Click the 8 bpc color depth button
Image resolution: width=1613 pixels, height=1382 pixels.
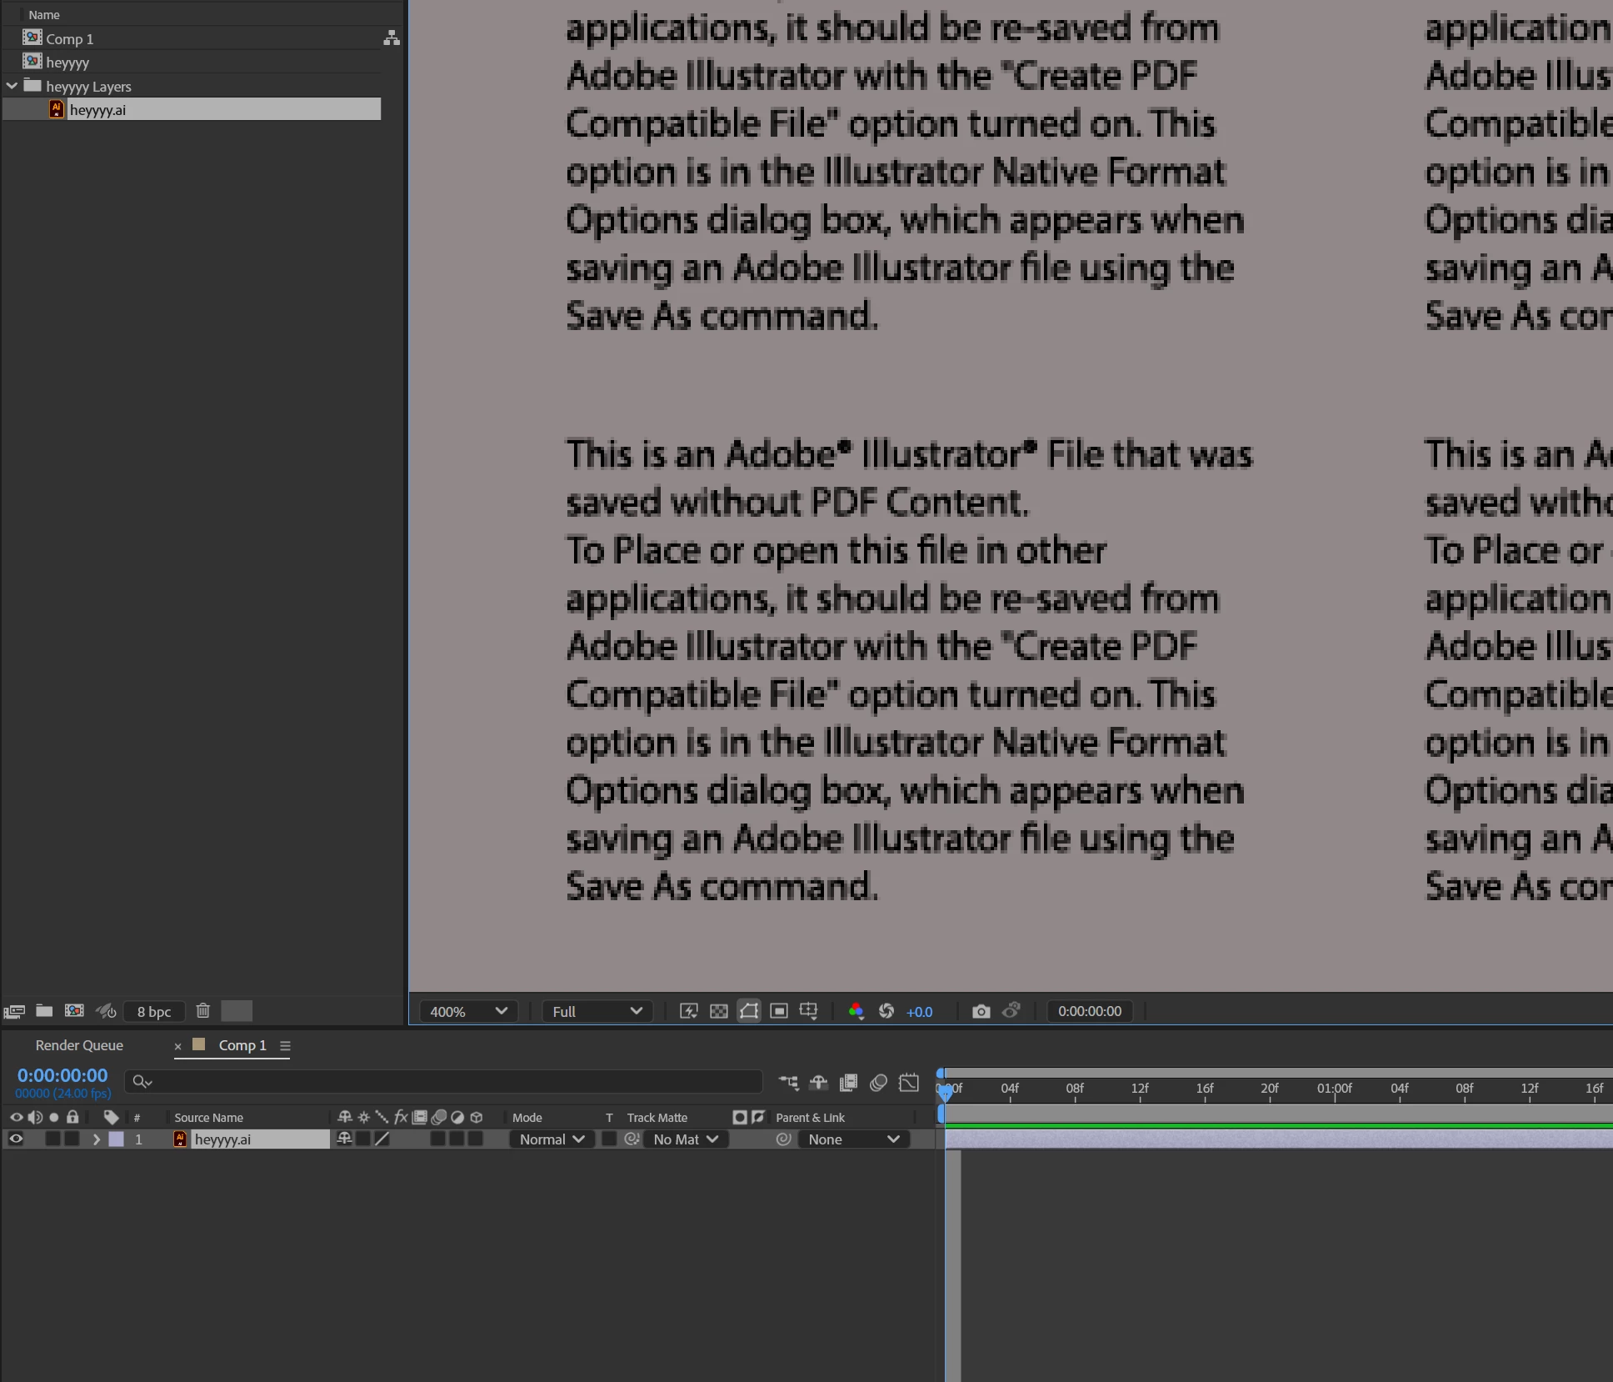tap(154, 1011)
